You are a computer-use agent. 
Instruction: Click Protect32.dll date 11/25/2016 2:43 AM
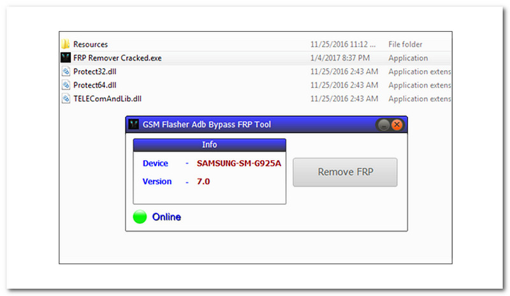pos(344,71)
